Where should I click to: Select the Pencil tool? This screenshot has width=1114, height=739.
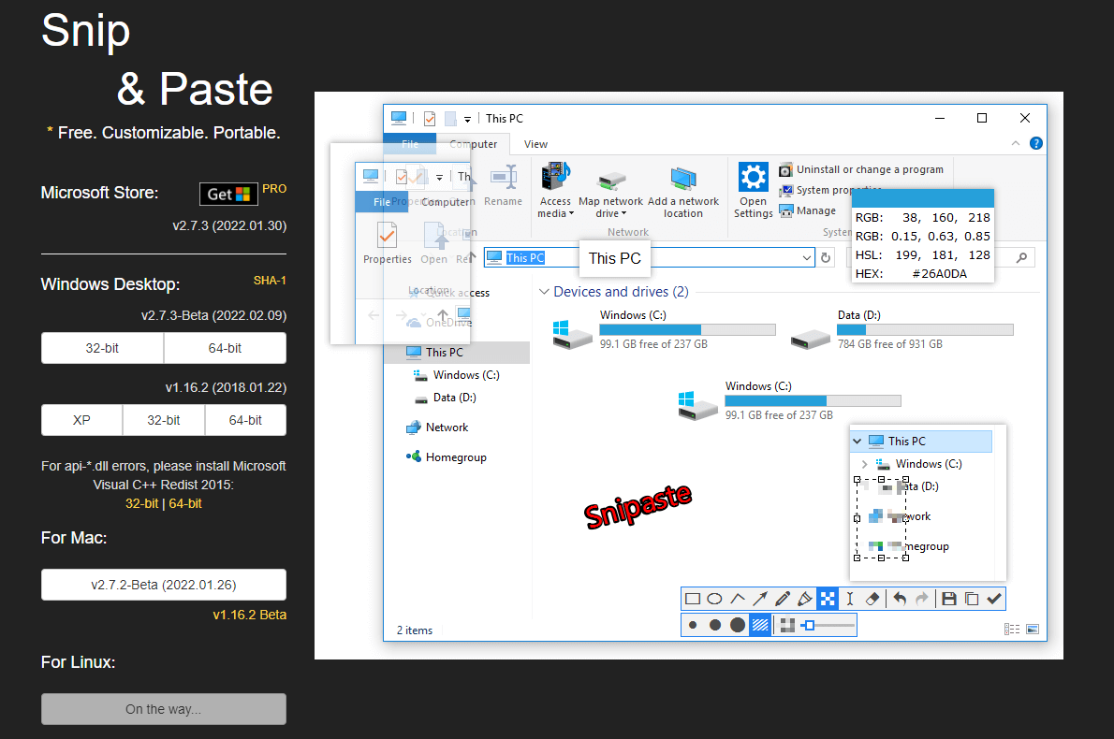[783, 599]
